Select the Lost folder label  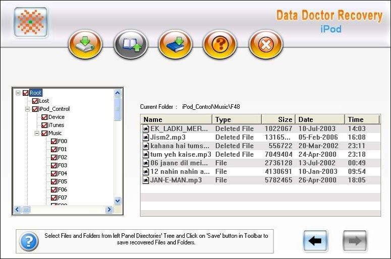pos(44,101)
